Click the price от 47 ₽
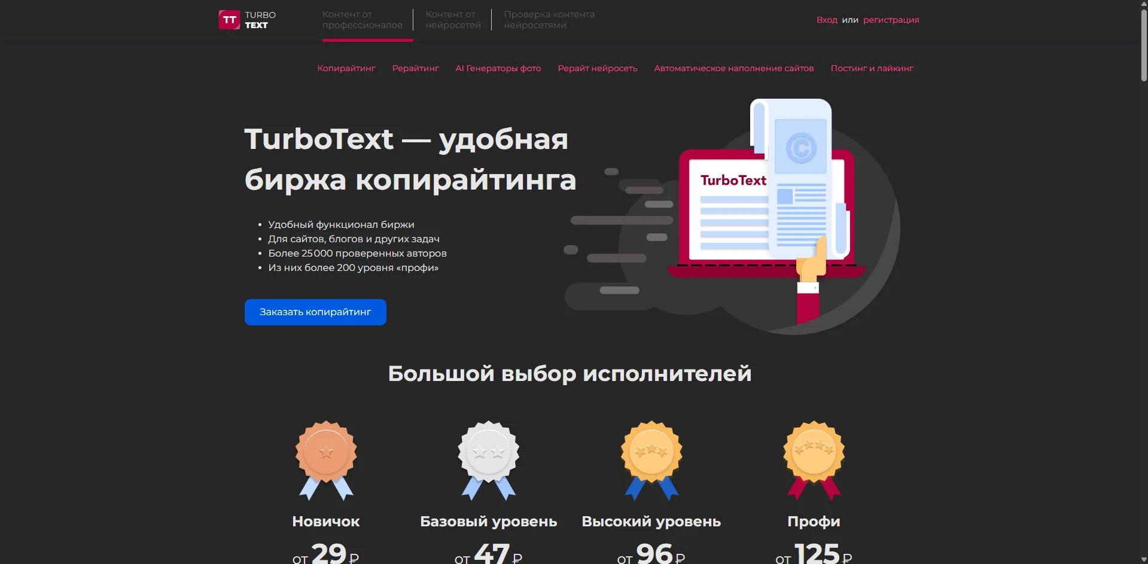The image size is (1148, 564). [x=489, y=553]
